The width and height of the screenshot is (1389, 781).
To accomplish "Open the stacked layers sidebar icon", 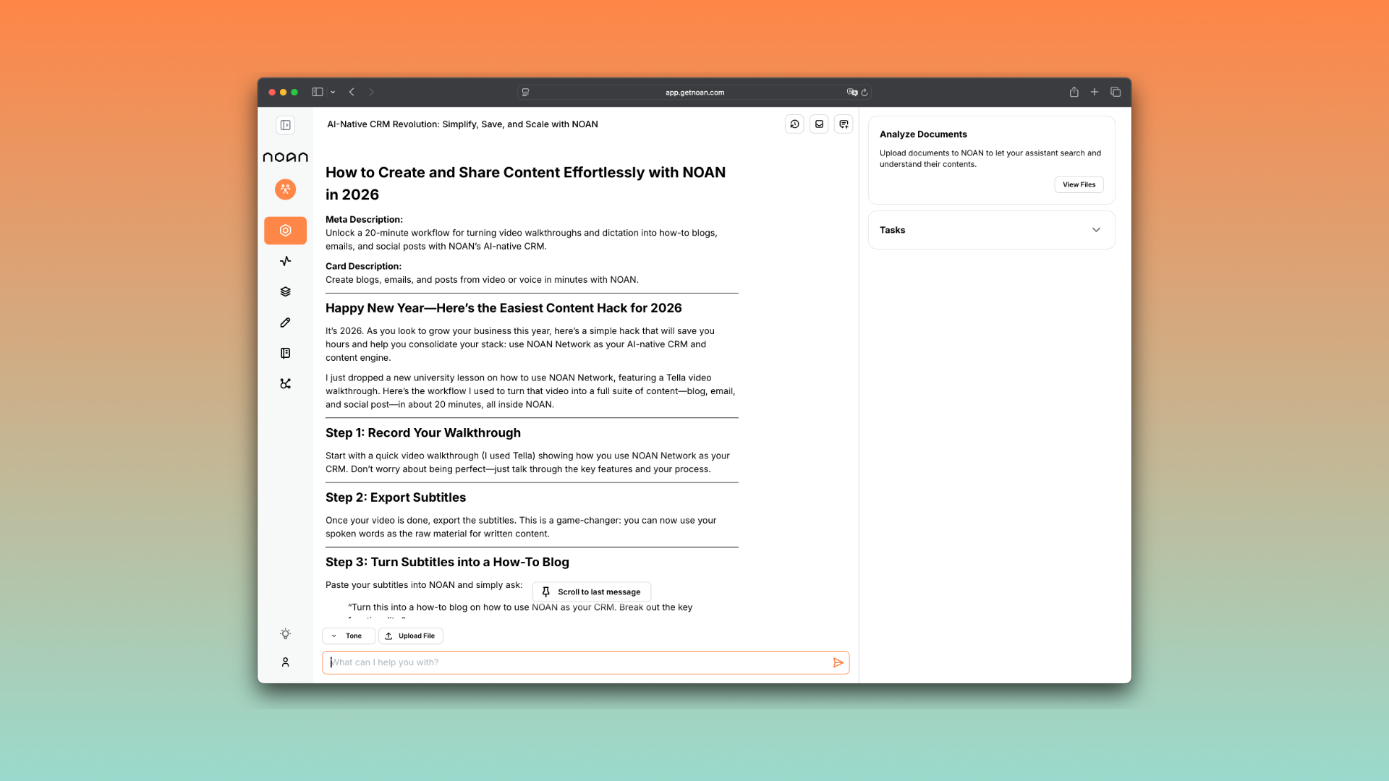I will click(285, 291).
